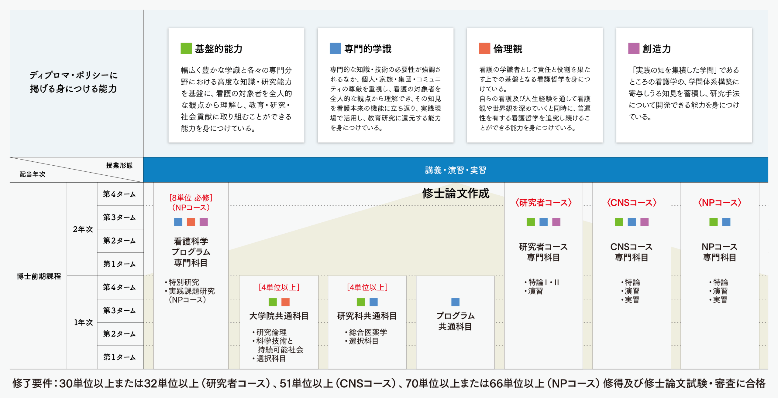778x398 pixels.
Task: Click the orange 倫理観 legend square
Action: click(484, 49)
